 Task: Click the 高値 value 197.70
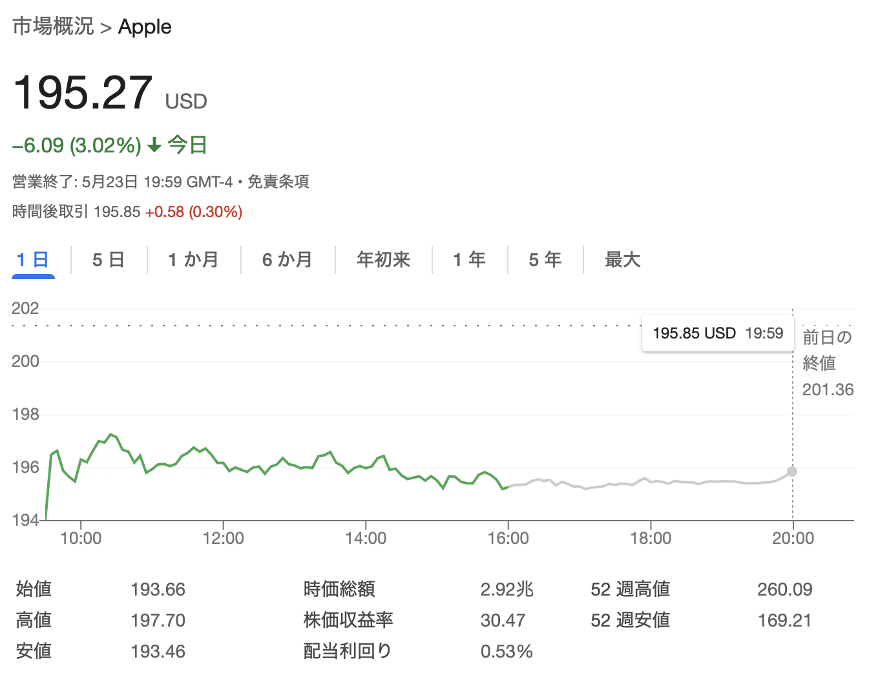click(158, 620)
